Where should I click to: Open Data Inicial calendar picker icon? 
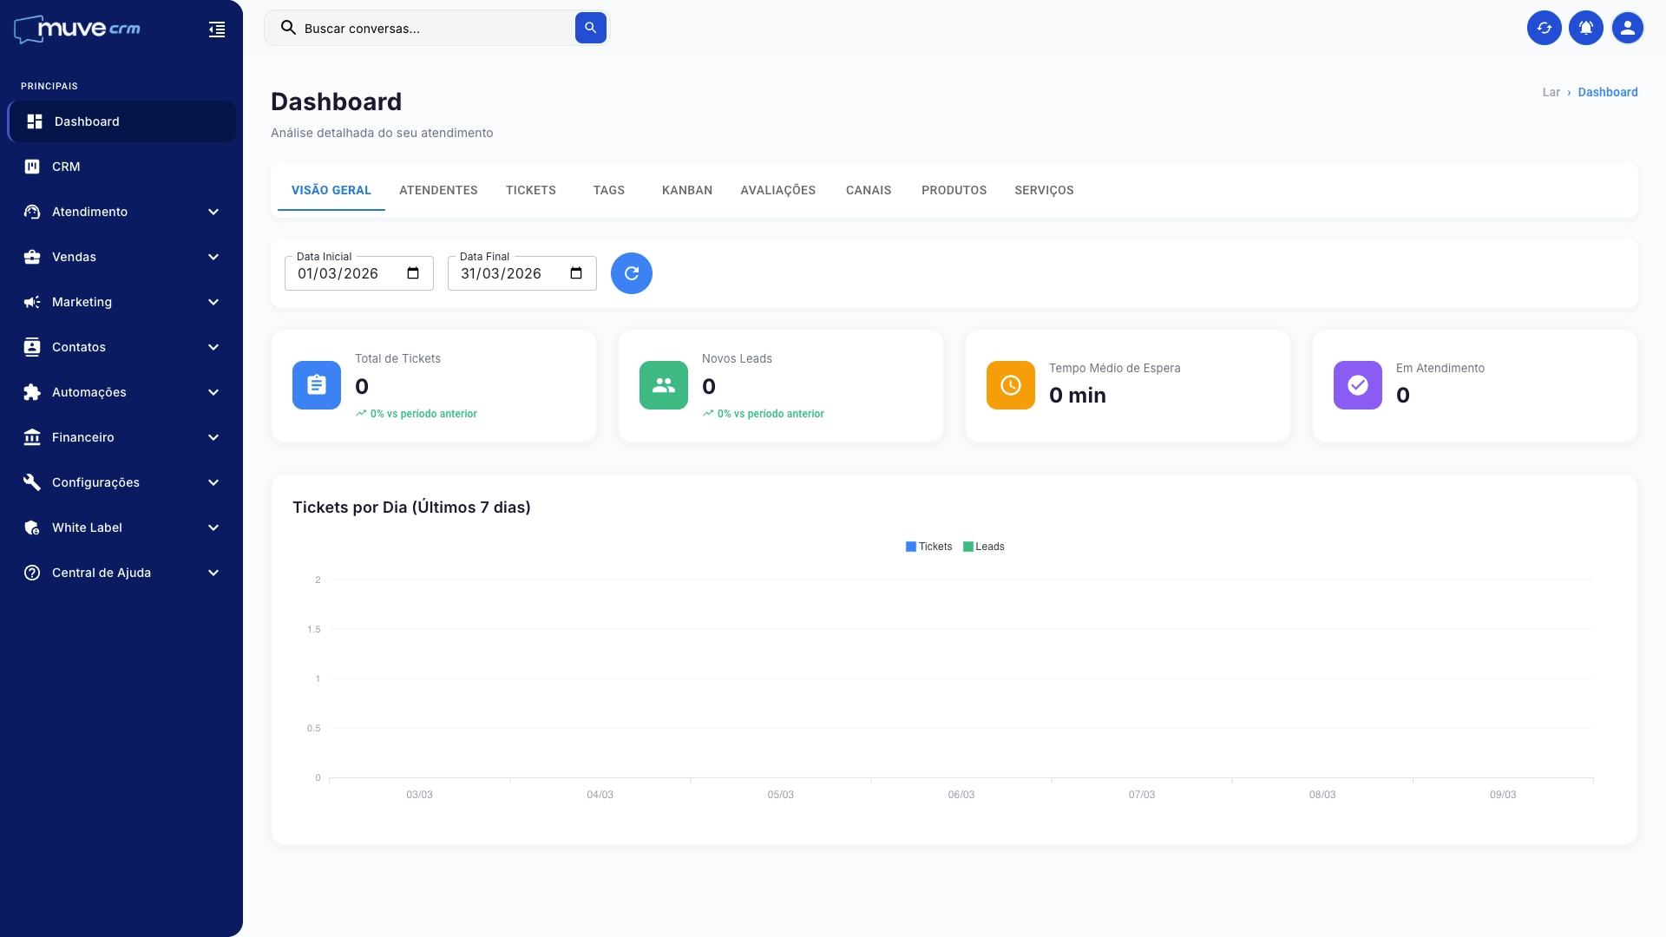pos(413,273)
